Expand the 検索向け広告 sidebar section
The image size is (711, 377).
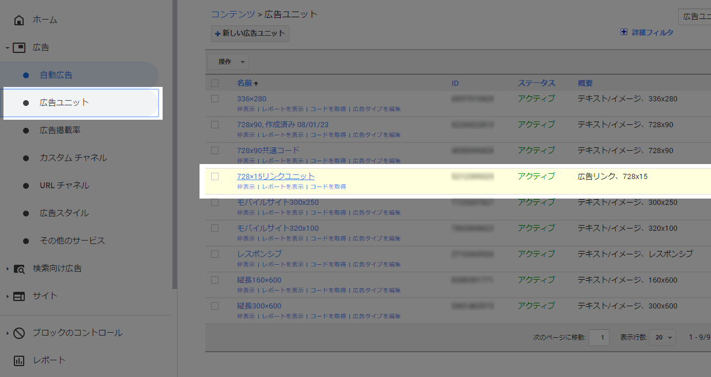click(x=7, y=268)
